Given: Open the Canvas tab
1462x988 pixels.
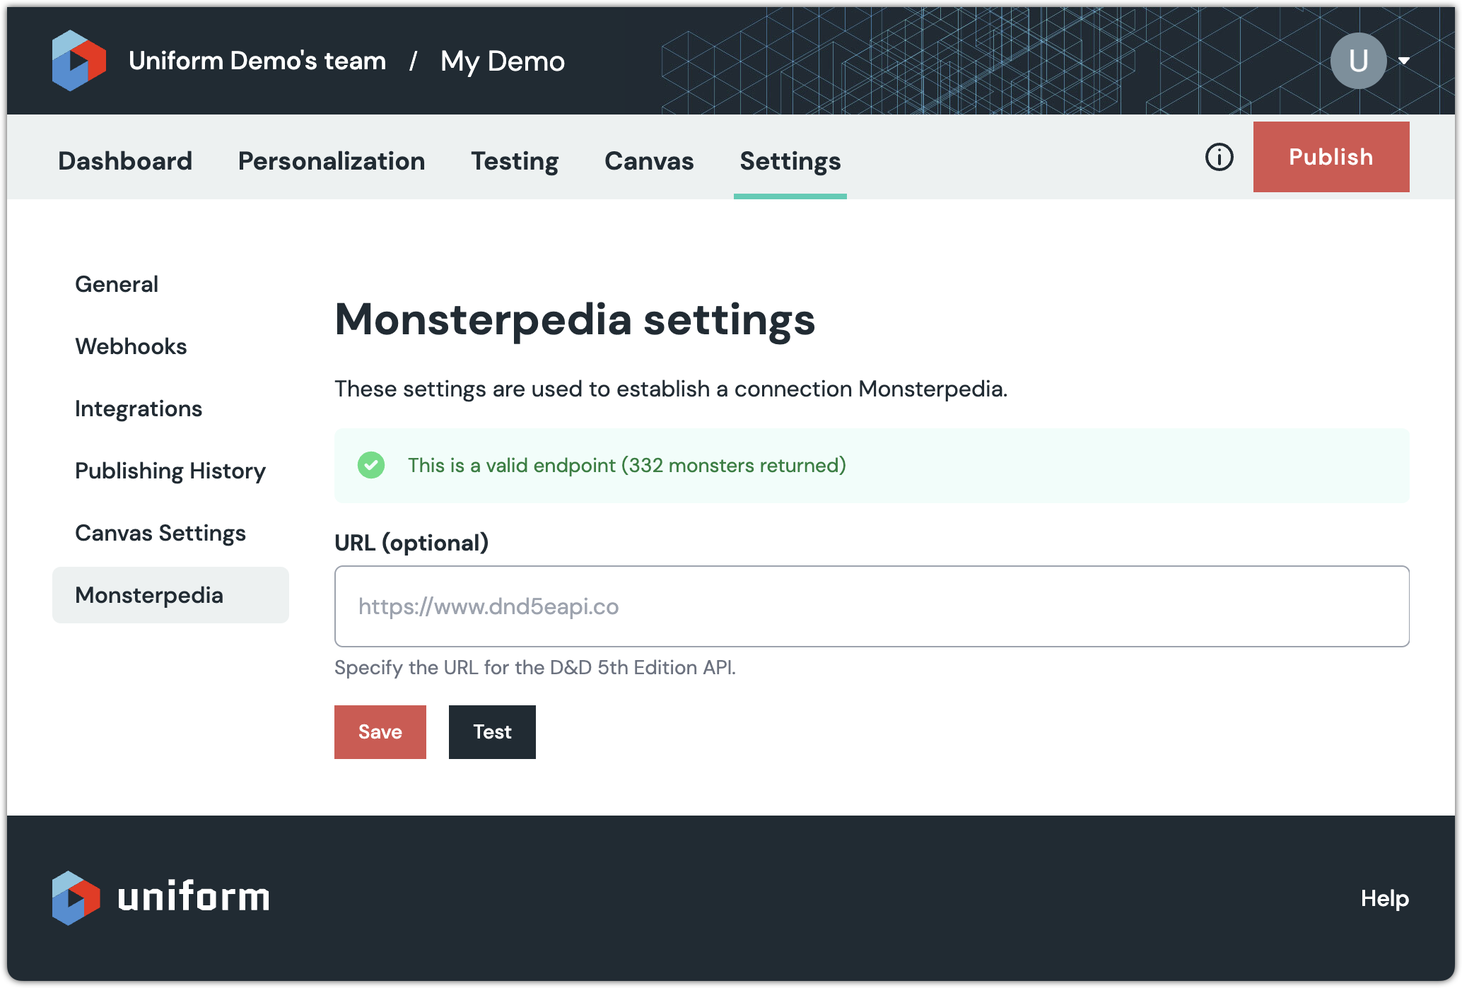Looking at the screenshot, I should pos(649,161).
